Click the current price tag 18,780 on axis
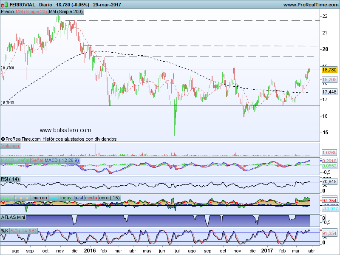Image resolution: width=340 pixels, height=255 pixels. 329,70
